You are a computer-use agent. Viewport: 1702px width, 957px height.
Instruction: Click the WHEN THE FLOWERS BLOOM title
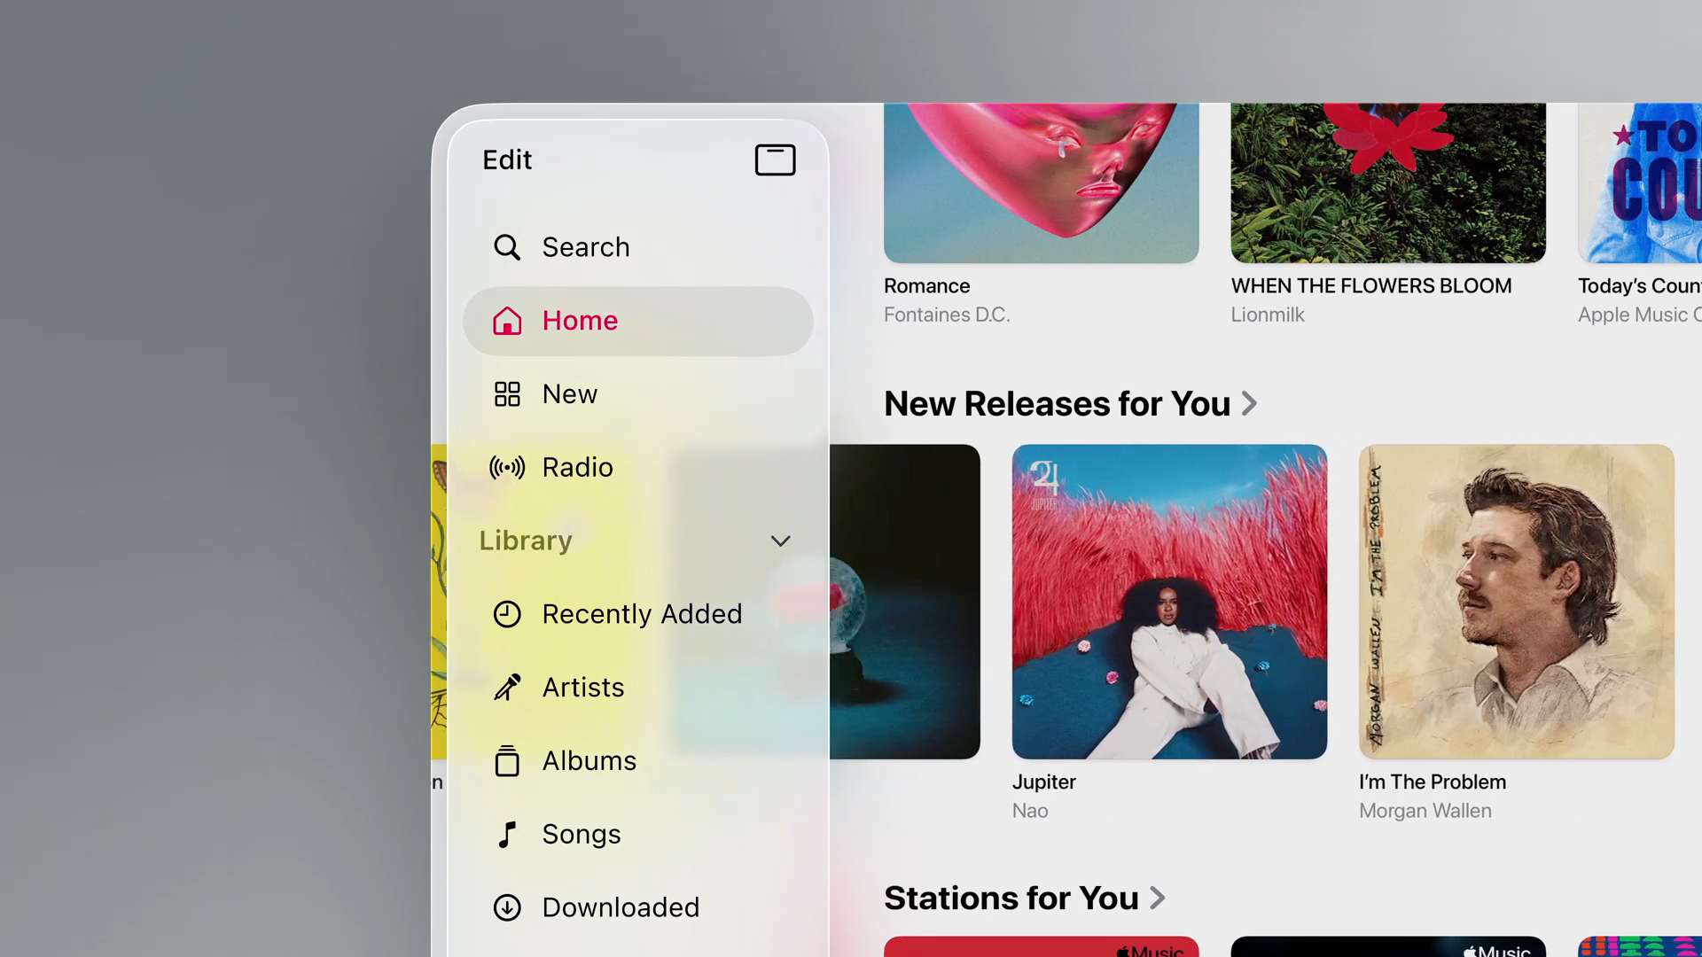pos(1371,286)
